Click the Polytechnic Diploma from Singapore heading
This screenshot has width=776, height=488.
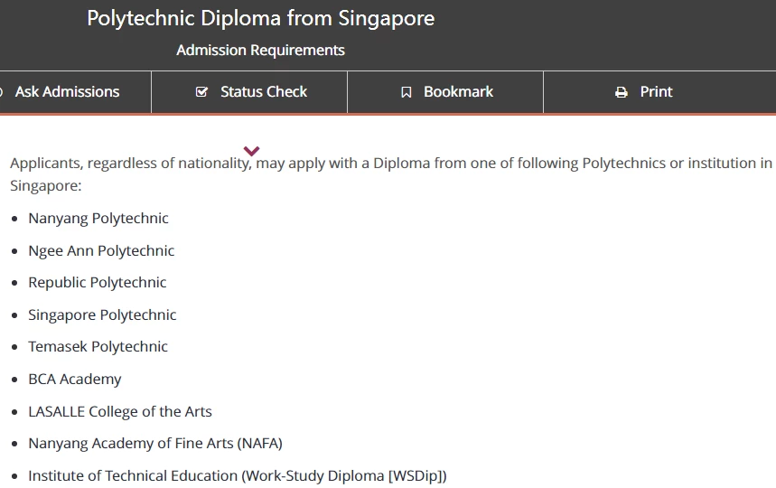pos(261,18)
